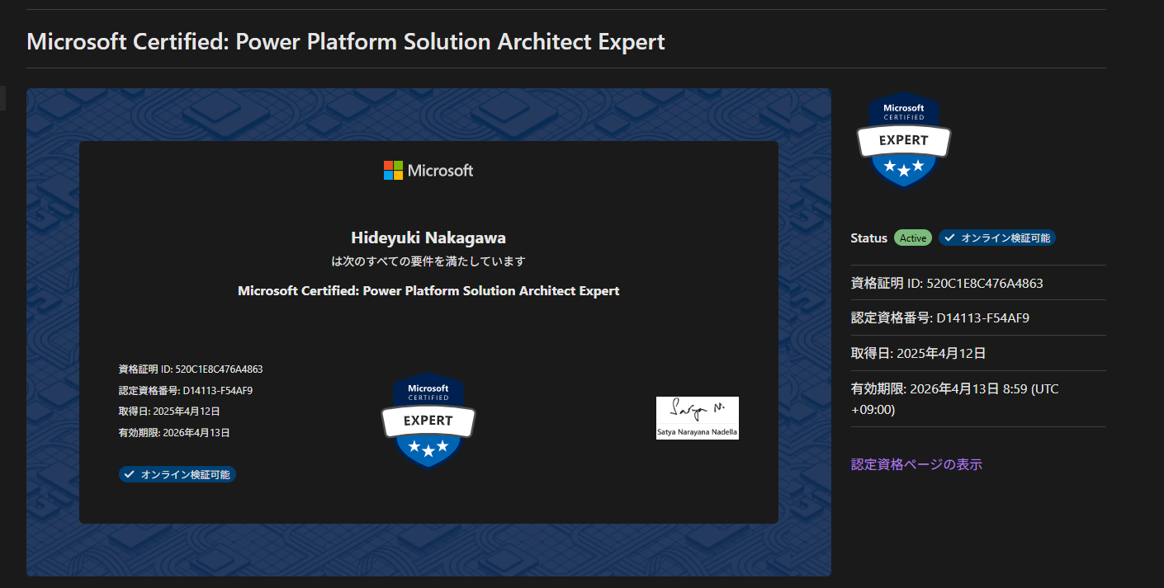
Task: Click the bold certification title on the certificate
Action: click(x=428, y=291)
